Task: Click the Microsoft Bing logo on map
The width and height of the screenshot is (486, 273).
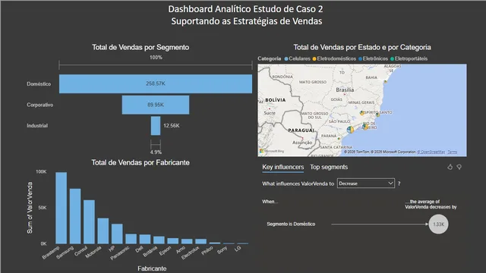Action: pyautogui.click(x=272, y=151)
